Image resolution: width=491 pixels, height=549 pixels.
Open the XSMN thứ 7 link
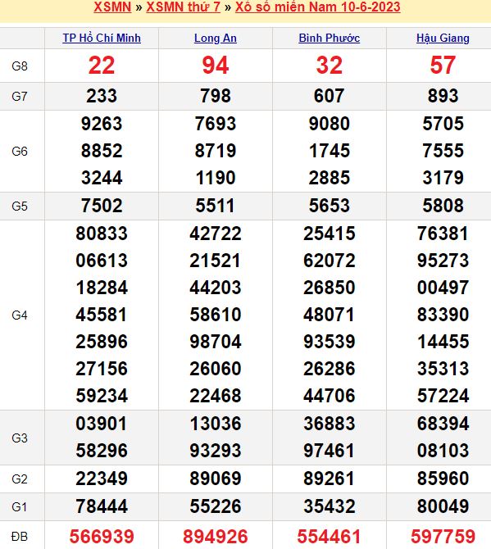[183, 7]
